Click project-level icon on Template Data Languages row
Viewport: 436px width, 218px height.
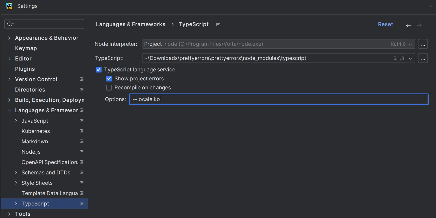click(x=81, y=193)
